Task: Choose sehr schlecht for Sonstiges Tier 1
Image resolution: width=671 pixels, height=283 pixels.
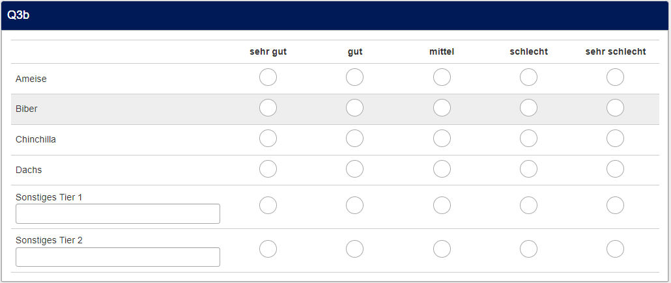Action: click(x=615, y=206)
